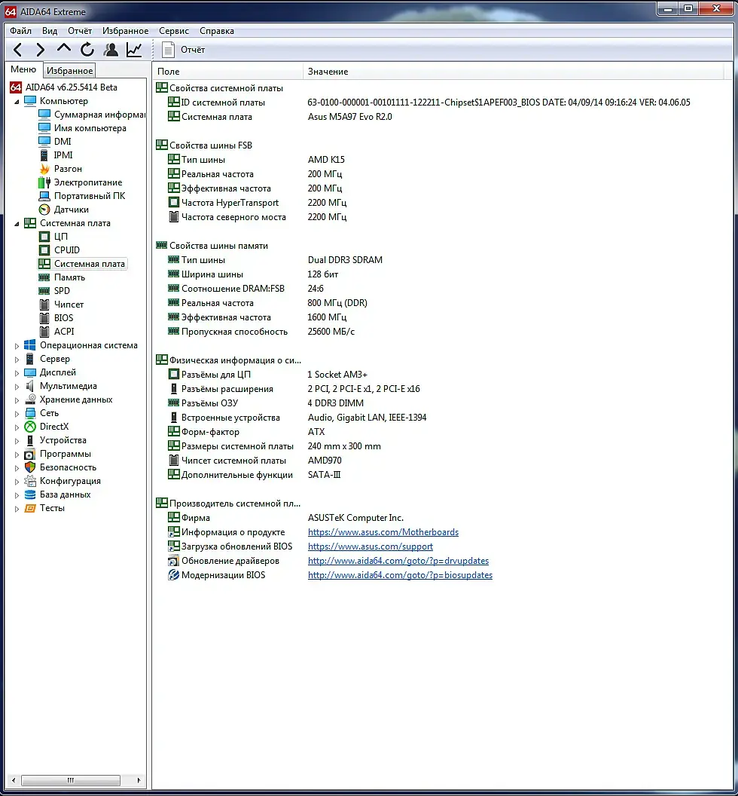Expand the База данных branch

(17, 495)
